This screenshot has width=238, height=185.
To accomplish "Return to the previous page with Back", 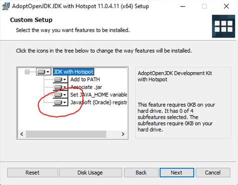I will [x=141, y=172].
